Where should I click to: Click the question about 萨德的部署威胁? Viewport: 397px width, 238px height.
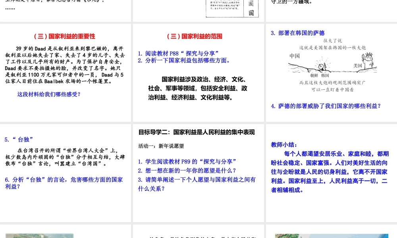pyautogui.click(x=326, y=106)
